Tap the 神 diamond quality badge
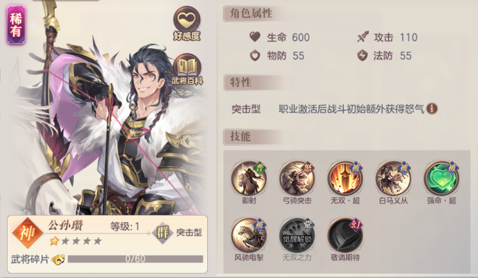The width and height of the screenshot is (478, 278). click(x=27, y=233)
